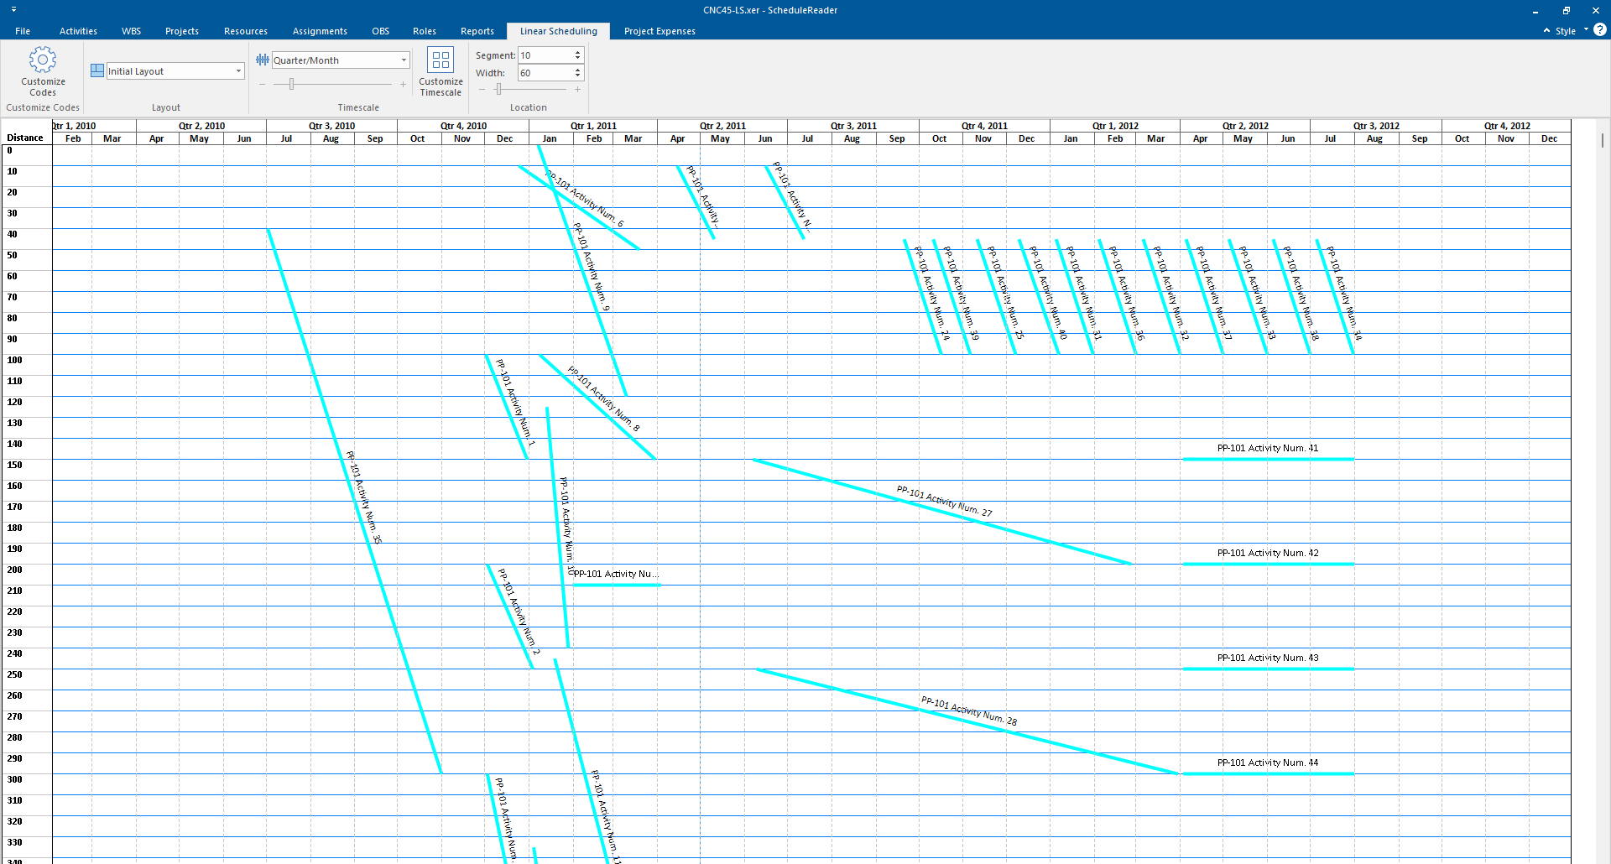1611x864 pixels.
Task: Click inside the Segment input field
Action: (x=545, y=55)
